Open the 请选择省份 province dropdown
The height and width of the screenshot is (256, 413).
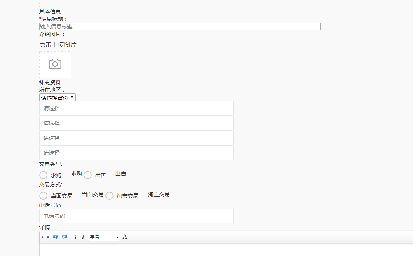pos(58,98)
